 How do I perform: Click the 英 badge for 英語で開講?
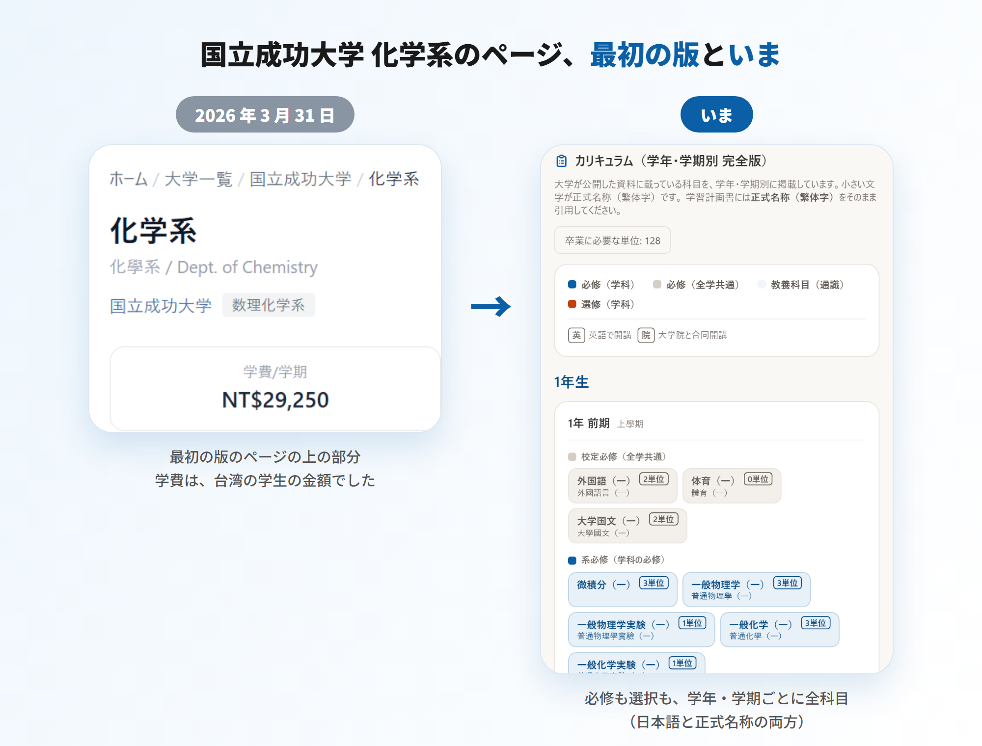point(576,335)
